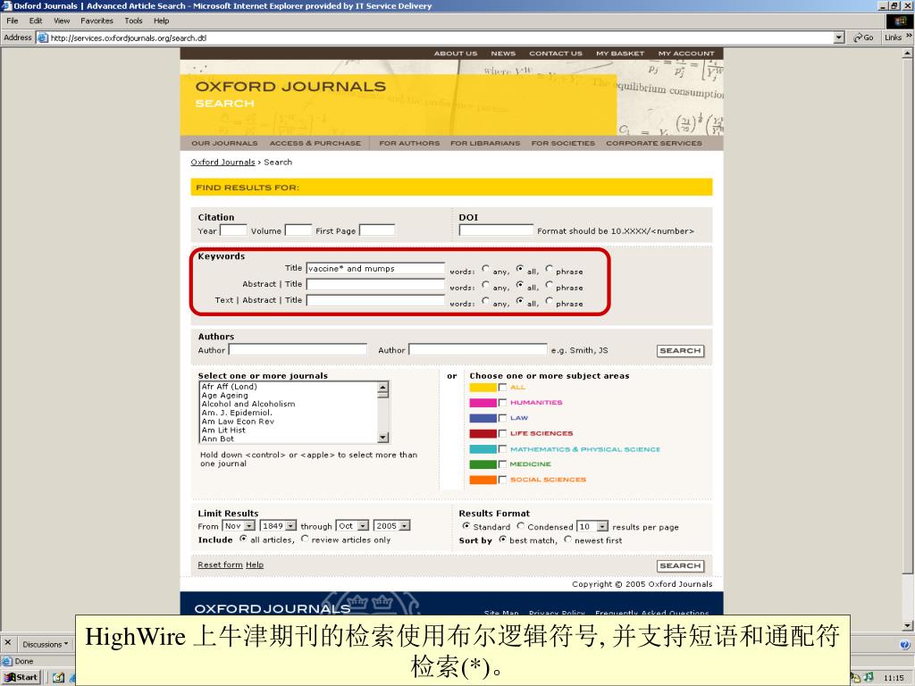Click the CONTACT US navigation link
The height and width of the screenshot is (686, 915).
pyautogui.click(x=556, y=53)
